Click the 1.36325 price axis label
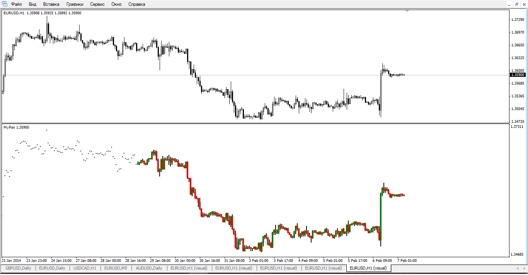 518,58
